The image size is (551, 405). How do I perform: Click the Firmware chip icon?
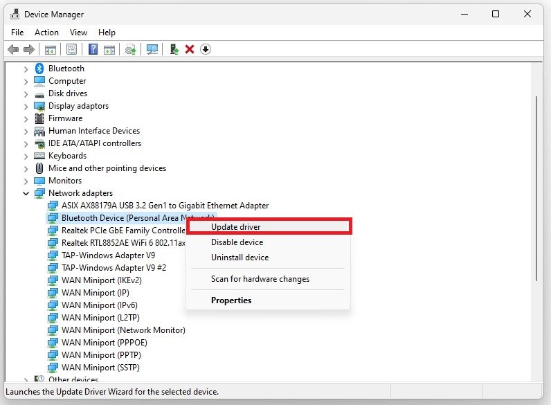tap(39, 118)
